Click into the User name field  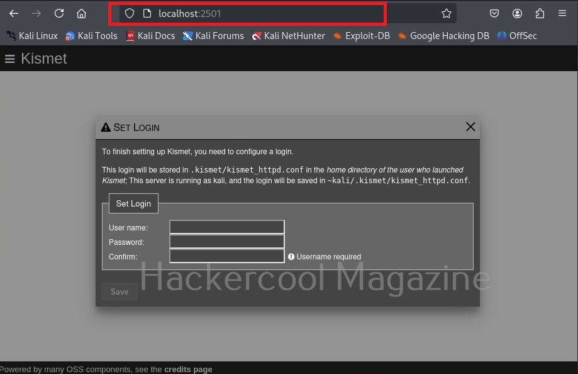click(227, 227)
